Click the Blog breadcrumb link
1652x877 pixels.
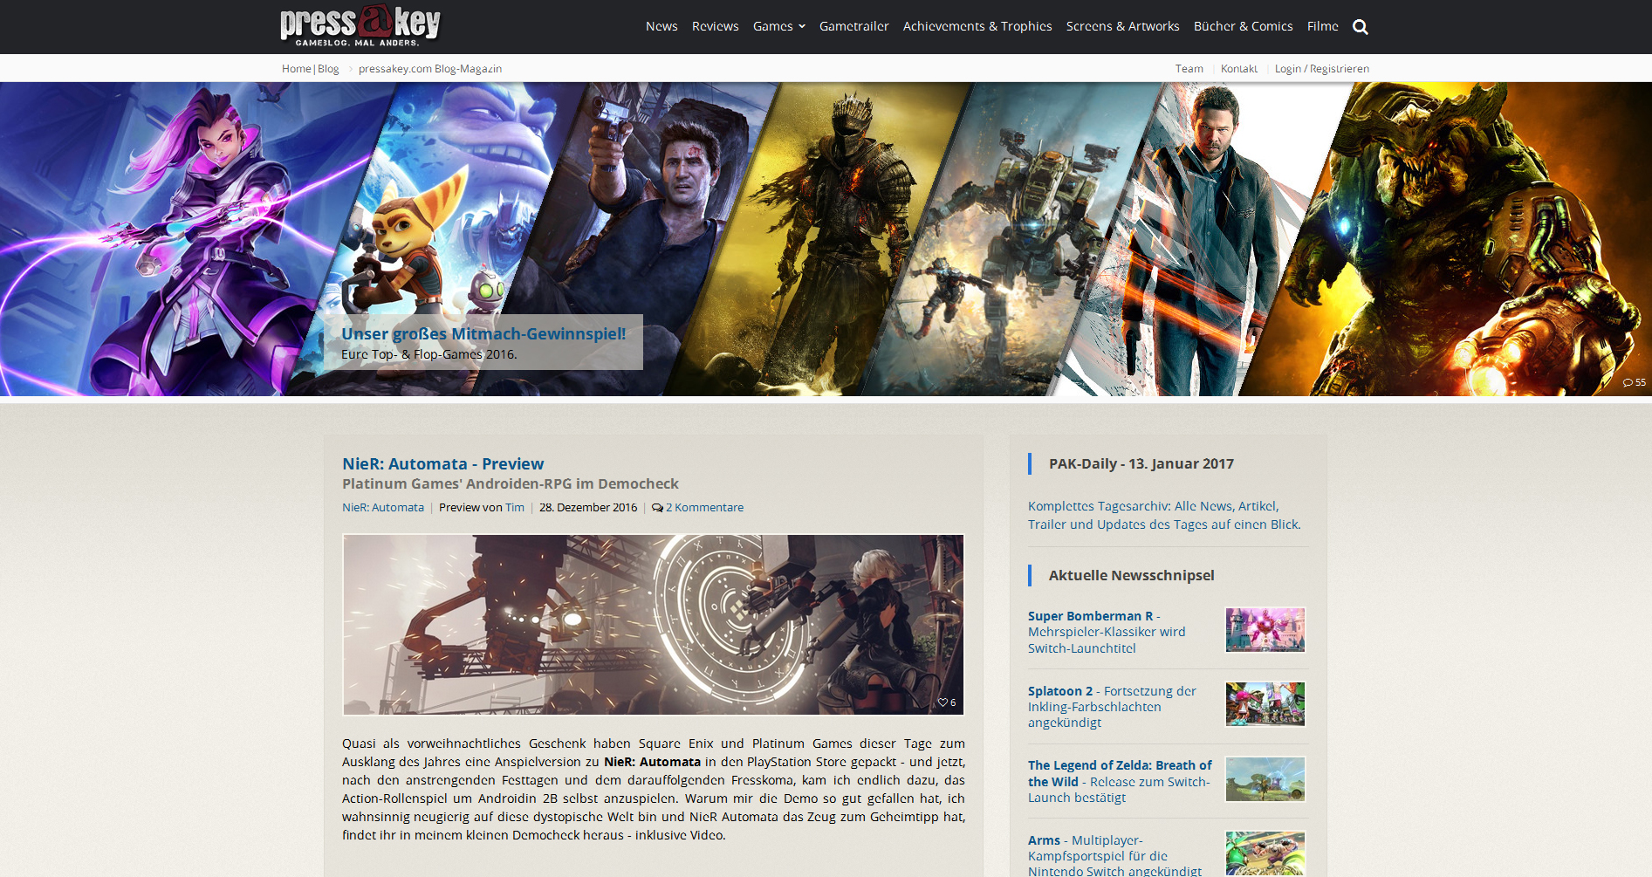328,69
